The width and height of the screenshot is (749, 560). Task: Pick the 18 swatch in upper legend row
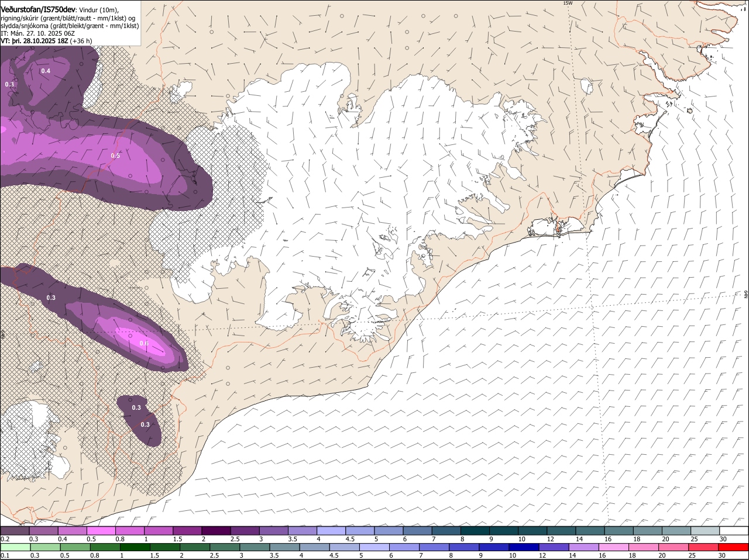pyautogui.click(x=647, y=531)
